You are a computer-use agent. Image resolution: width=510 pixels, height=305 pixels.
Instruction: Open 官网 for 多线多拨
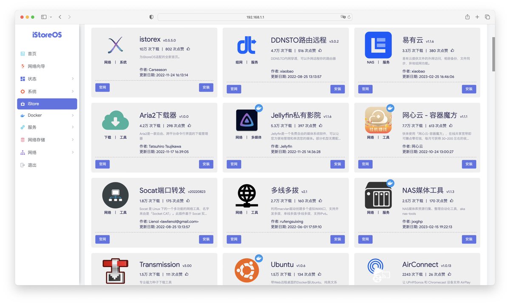pyautogui.click(x=234, y=239)
